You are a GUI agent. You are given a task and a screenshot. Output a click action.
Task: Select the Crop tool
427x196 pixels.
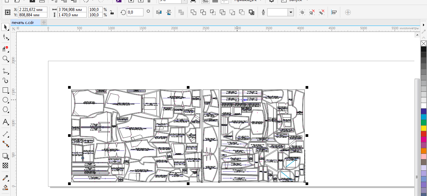(x=6, y=49)
